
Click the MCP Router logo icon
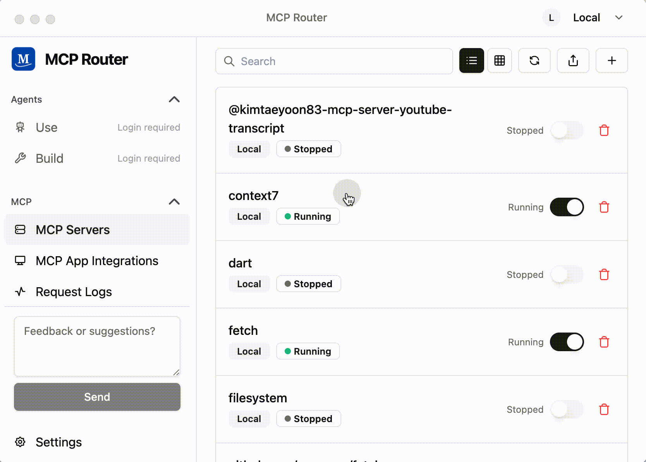(x=24, y=59)
